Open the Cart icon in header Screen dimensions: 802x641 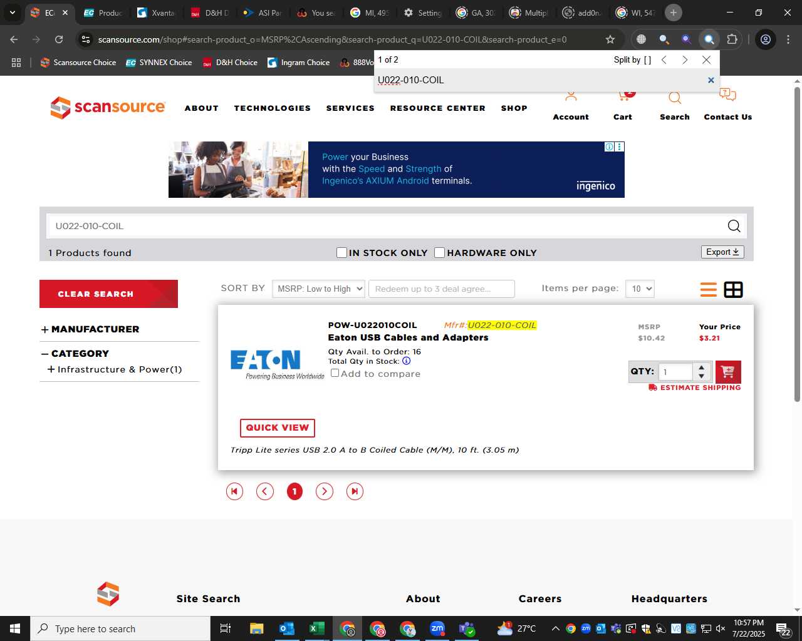[624, 96]
